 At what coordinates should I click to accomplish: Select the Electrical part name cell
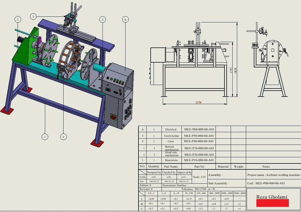tap(171, 129)
